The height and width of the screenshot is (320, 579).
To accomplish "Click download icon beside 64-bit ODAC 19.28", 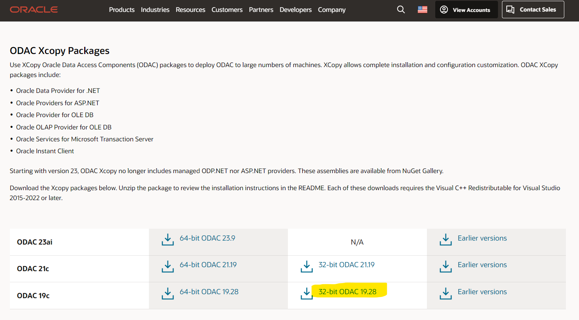I will pos(168,293).
